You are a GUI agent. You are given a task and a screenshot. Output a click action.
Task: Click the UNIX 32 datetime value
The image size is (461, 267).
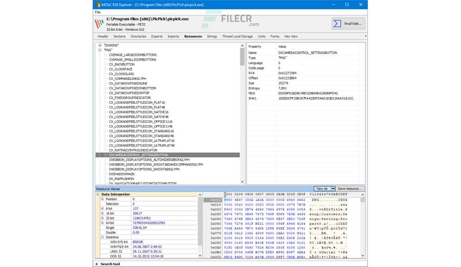147,252
